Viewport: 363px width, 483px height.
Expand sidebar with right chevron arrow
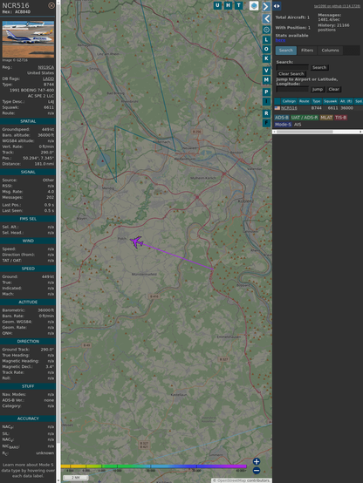(266, 6)
